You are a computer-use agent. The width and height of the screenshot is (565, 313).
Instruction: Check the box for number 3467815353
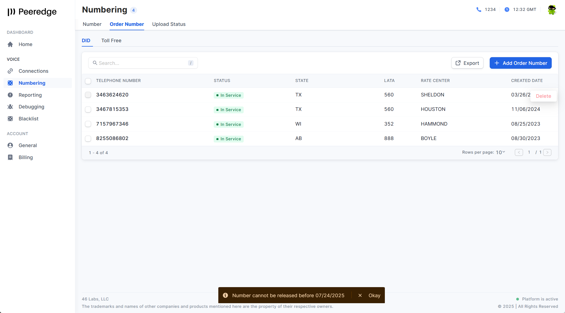[x=88, y=110]
